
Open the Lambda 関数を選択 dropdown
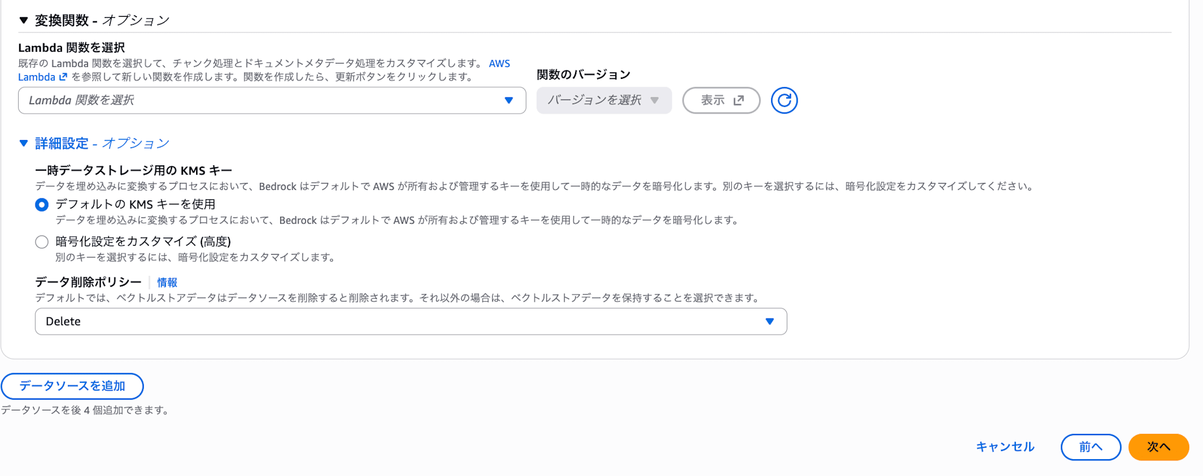click(x=272, y=100)
